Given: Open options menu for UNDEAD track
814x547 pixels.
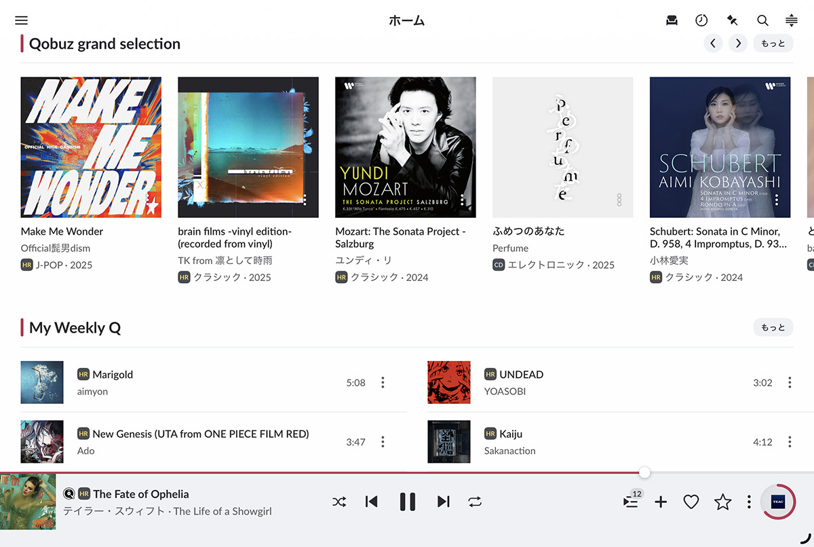Looking at the screenshot, I should point(790,383).
